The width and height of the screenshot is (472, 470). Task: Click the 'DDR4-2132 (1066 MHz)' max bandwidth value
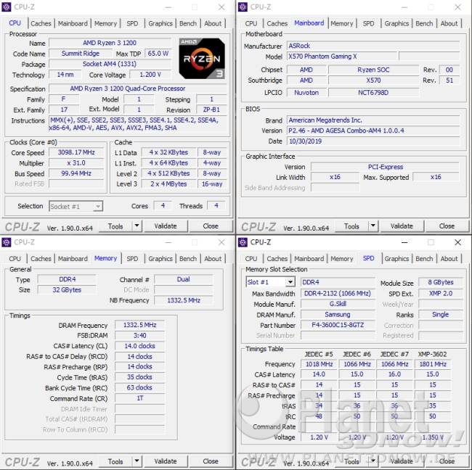pyautogui.click(x=338, y=294)
